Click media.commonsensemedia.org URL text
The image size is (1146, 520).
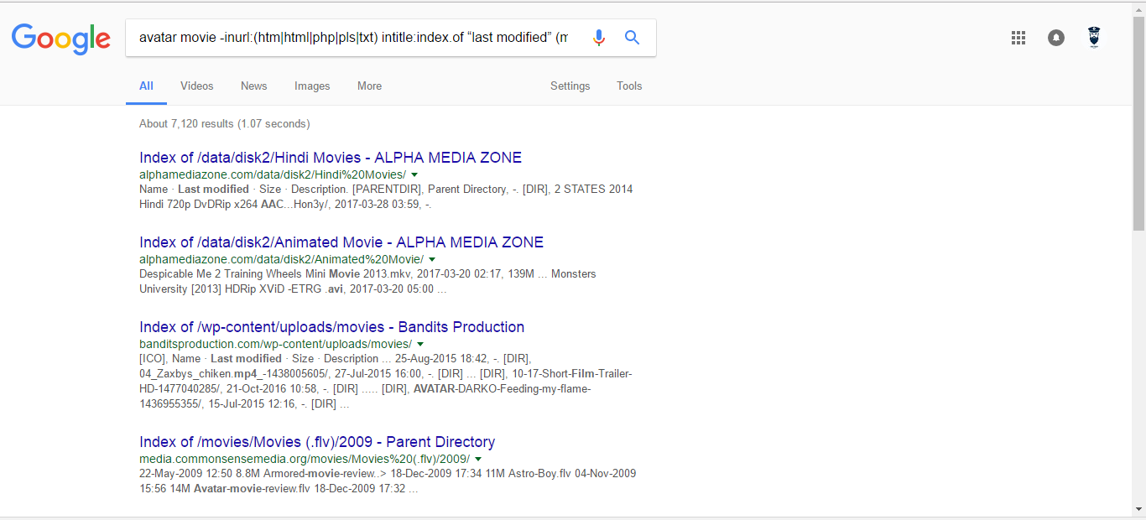click(305, 459)
